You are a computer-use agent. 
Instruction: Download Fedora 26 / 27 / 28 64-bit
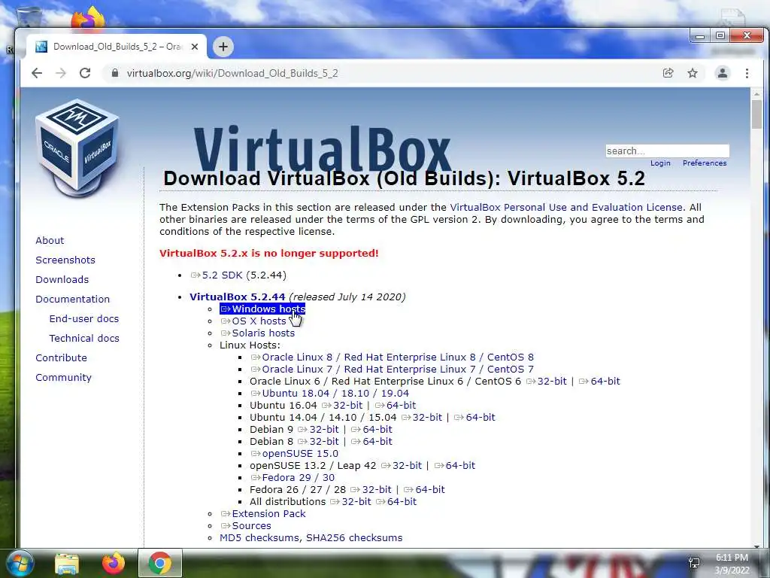[x=424, y=489]
